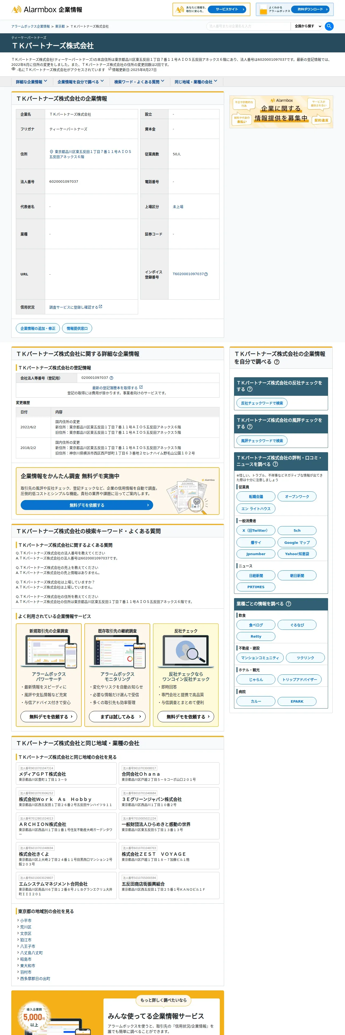Focus the 法人番号または企業名 search field
The height and width of the screenshot is (1035, 345).
[248, 26]
